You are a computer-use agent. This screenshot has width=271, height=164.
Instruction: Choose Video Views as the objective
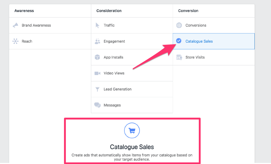tap(114, 73)
